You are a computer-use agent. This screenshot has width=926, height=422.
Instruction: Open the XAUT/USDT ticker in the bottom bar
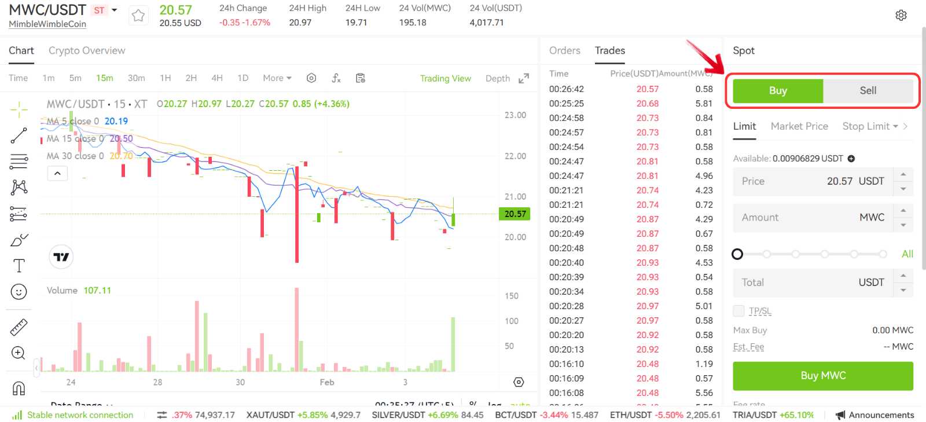point(303,415)
